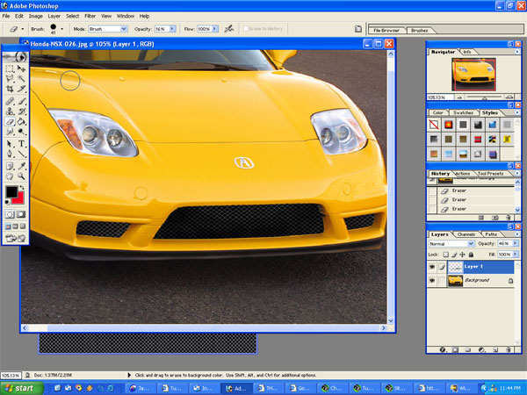Viewport: 527px width, 395px height.
Task: Toggle lock all padlock in Layers panel
Action: click(471, 255)
